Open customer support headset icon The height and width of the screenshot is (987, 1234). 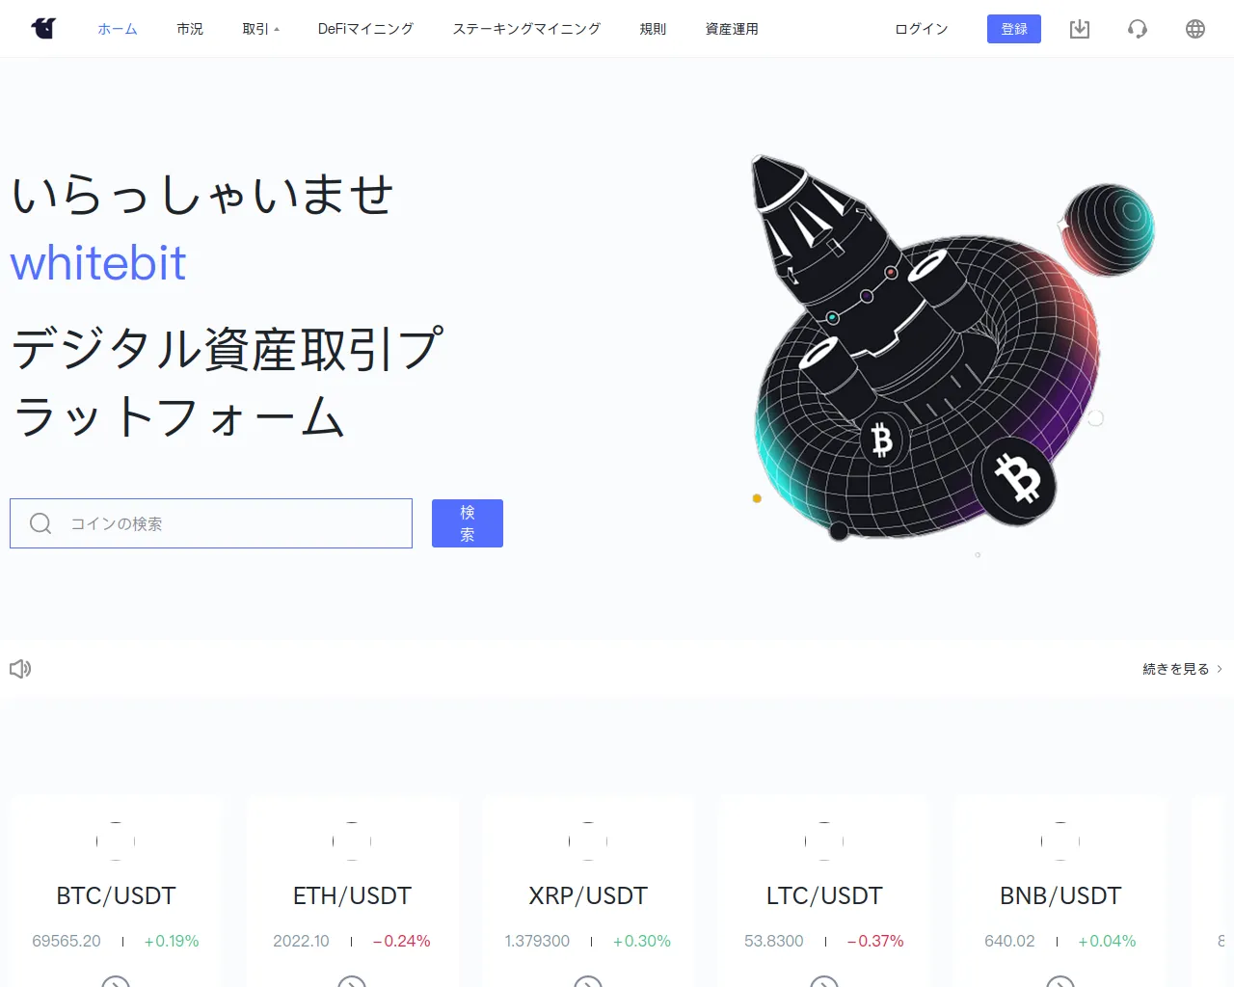pyautogui.click(x=1138, y=29)
